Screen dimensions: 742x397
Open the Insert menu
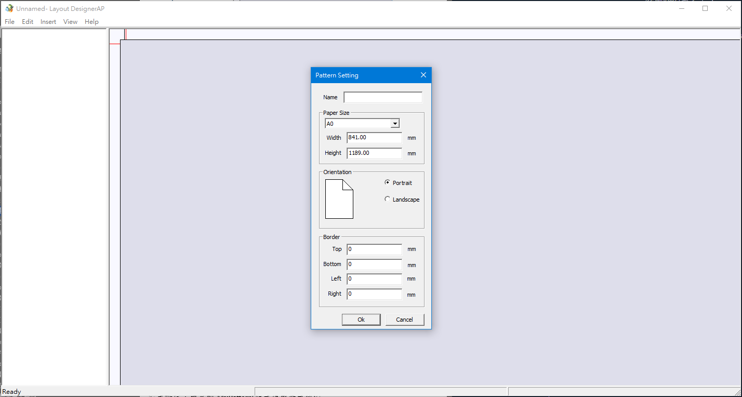(48, 22)
